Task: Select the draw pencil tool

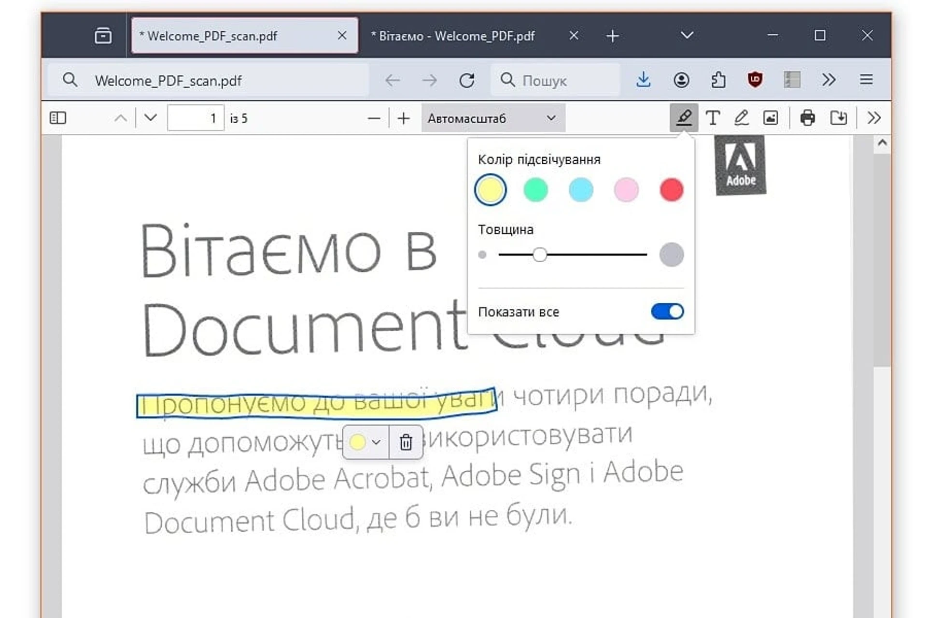Action: (742, 118)
